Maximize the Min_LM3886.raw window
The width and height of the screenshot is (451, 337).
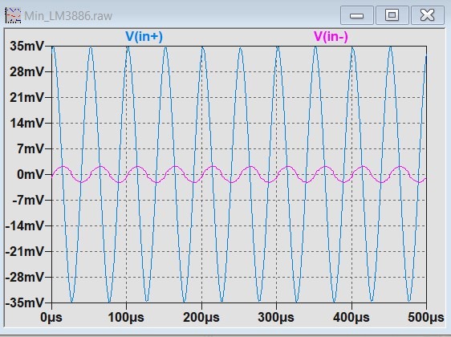tap(392, 15)
